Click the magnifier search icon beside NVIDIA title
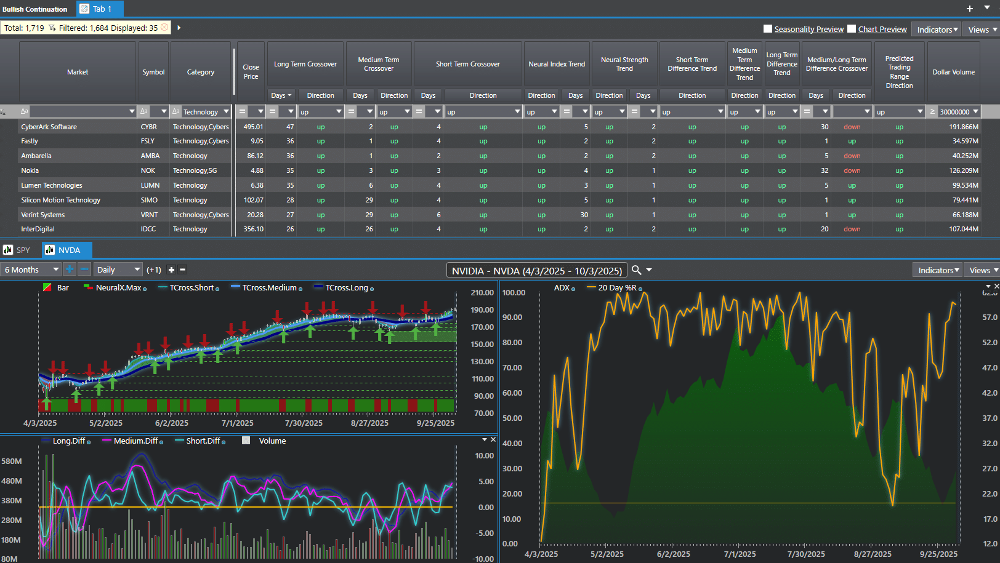 pos(637,270)
